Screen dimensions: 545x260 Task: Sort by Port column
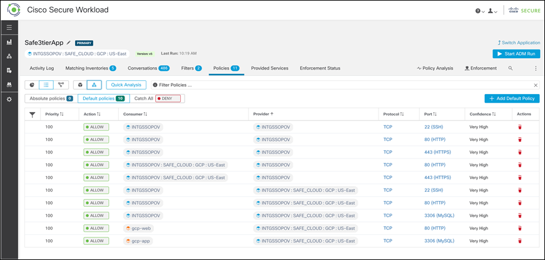pos(430,114)
